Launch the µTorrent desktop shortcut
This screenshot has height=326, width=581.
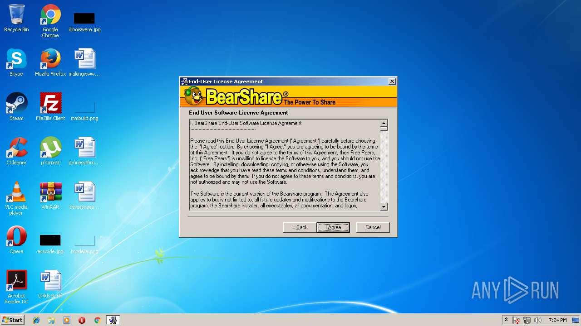pos(50,151)
